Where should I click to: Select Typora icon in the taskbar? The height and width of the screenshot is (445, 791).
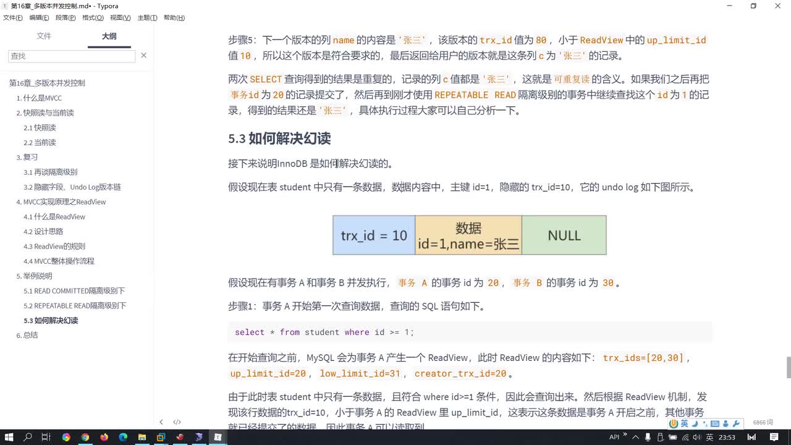click(x=218, y=437)
